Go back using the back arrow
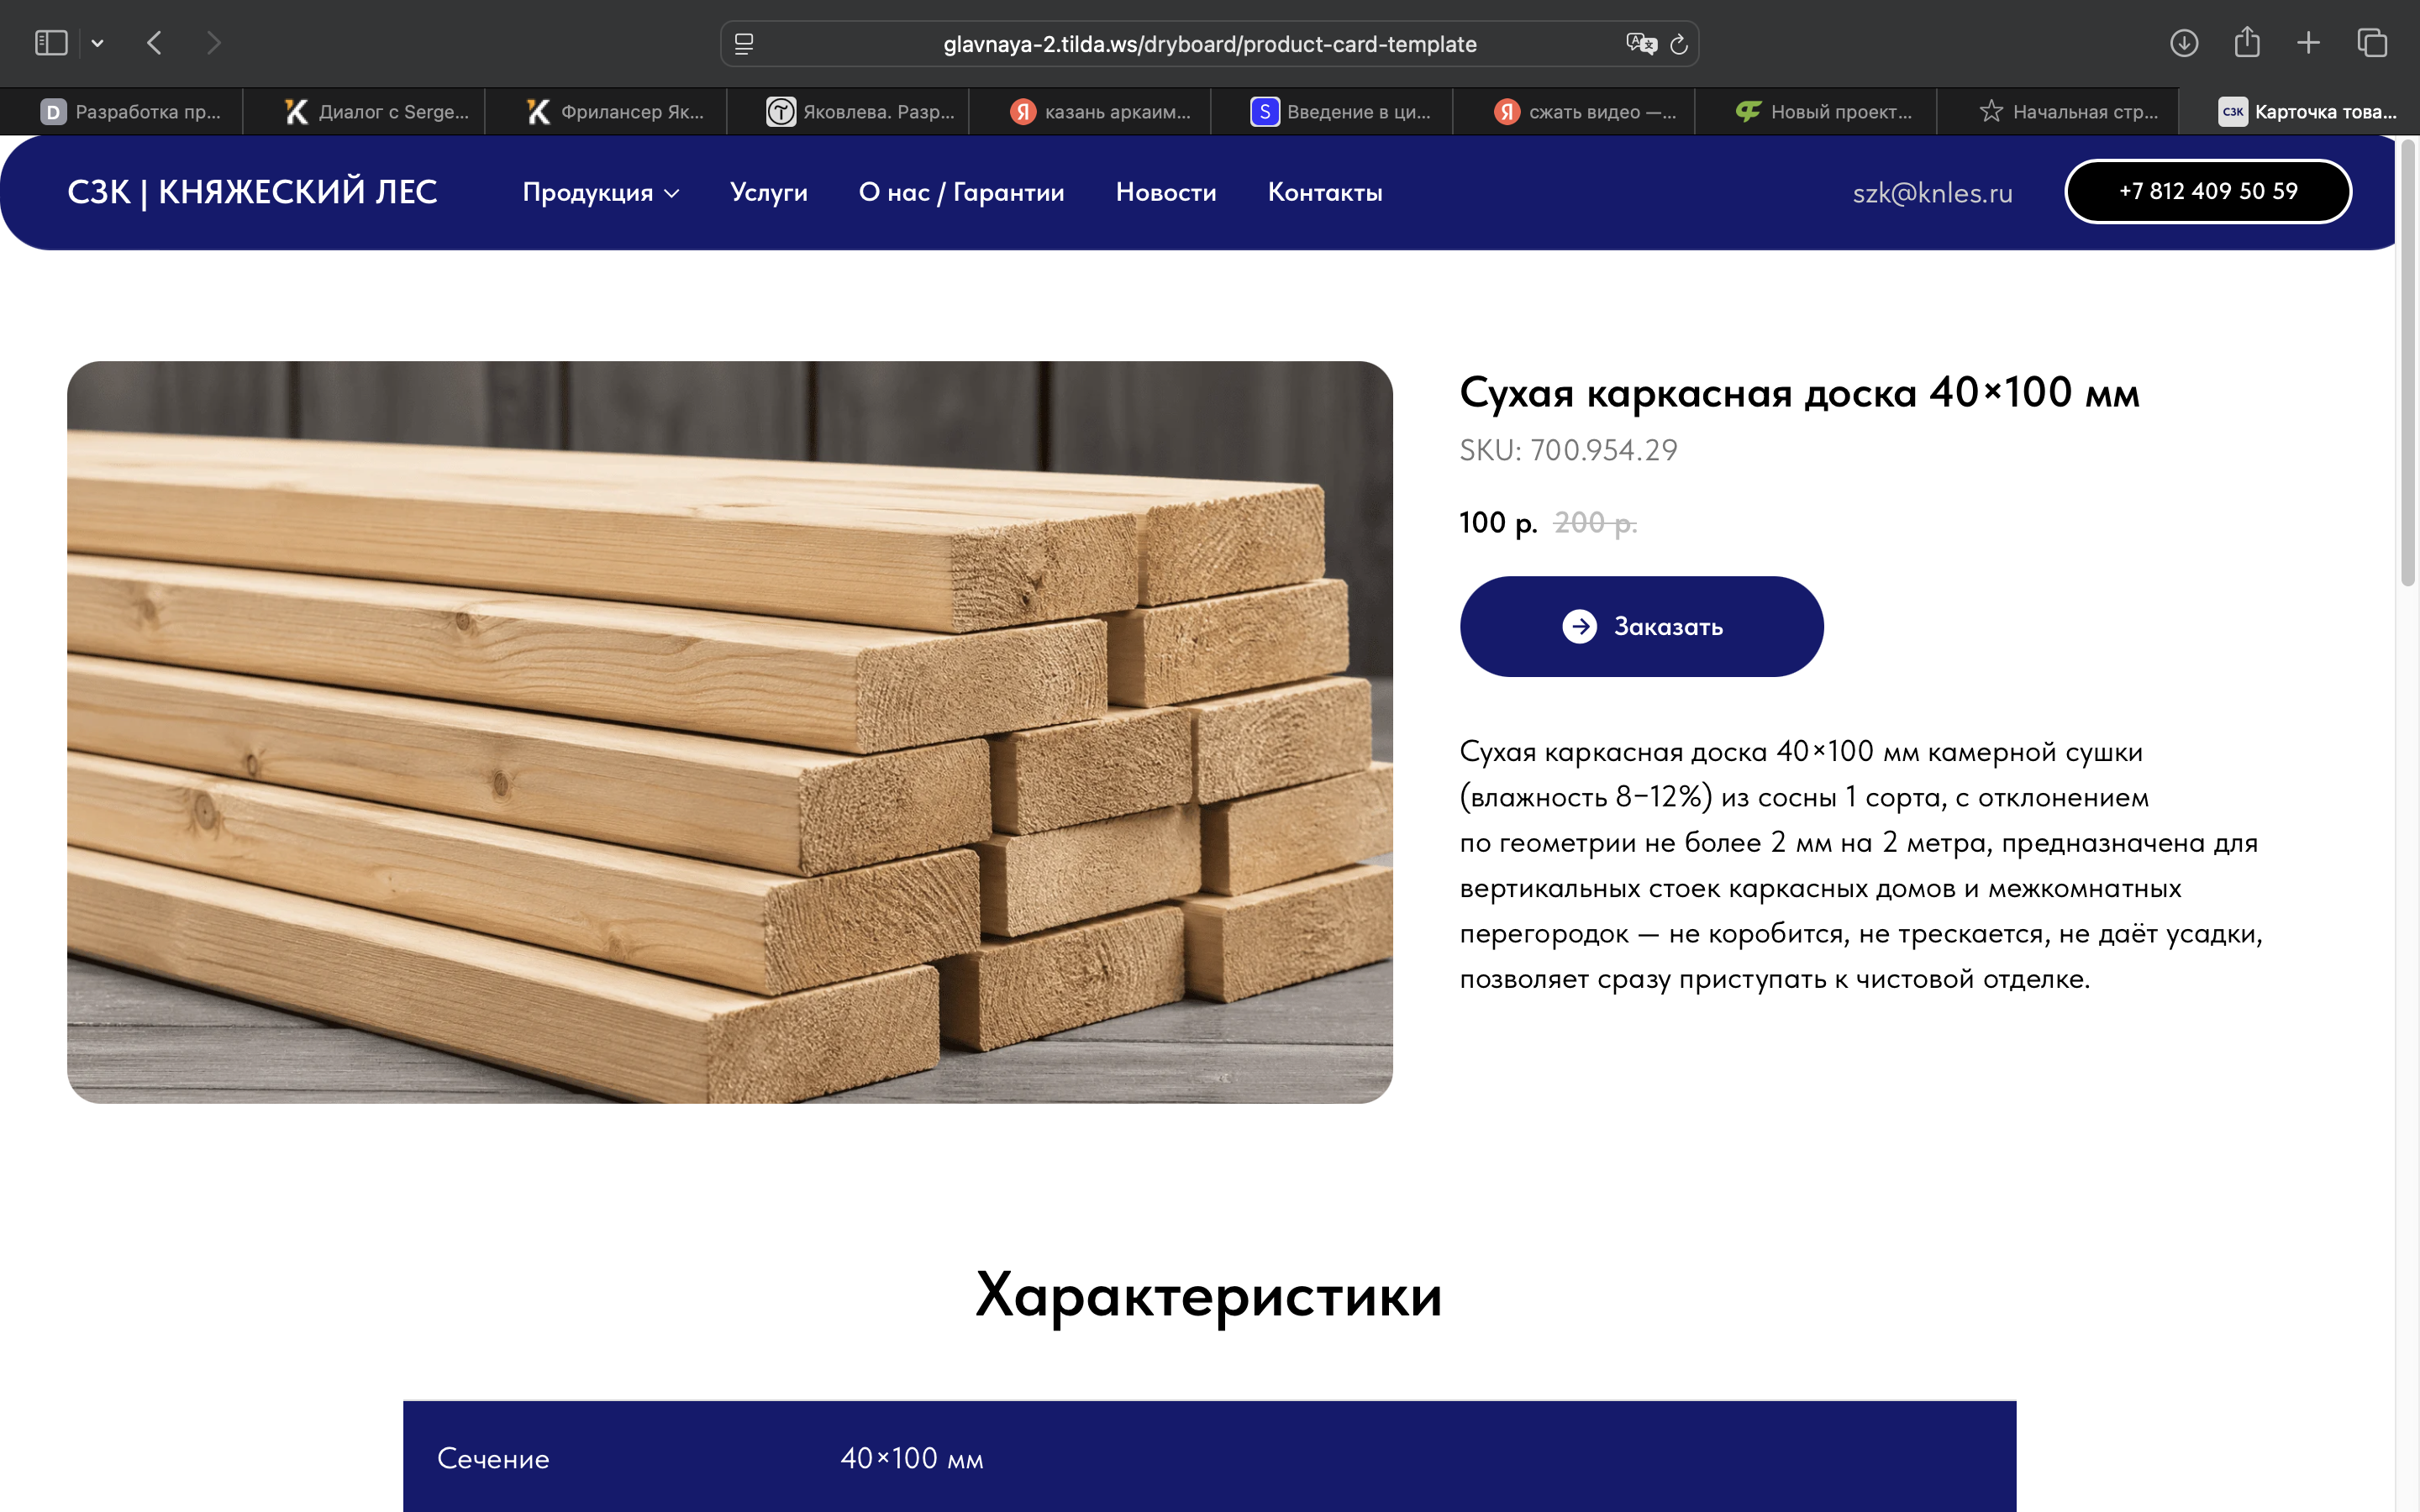This screenshot has height=1512, width=2420. (x=154, y=43)
